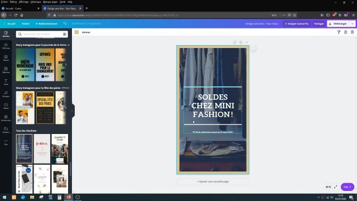Open Windows Start menu
Viewport: 357px width, 201px height.
point(4,197)
